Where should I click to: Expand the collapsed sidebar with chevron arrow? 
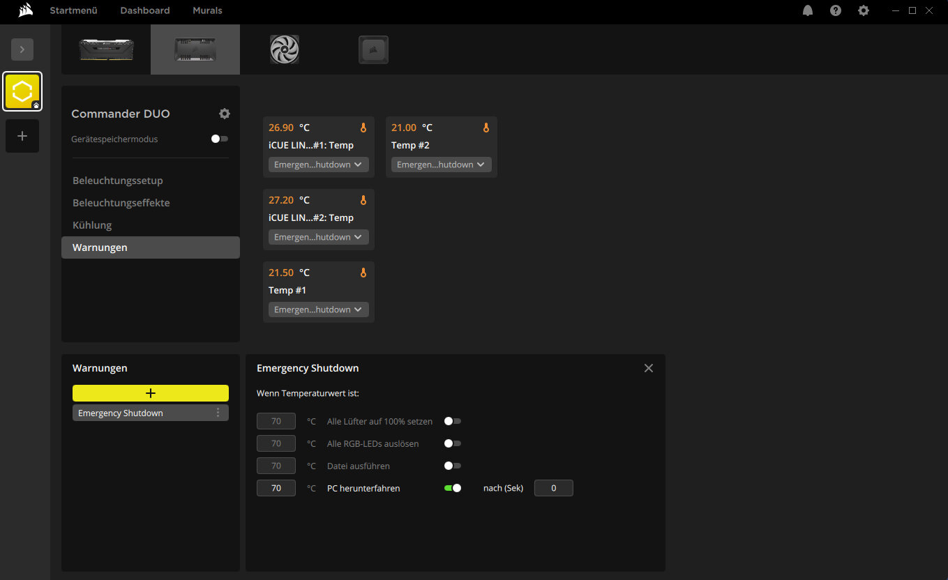pyautogui.click(x=22, y=49)
